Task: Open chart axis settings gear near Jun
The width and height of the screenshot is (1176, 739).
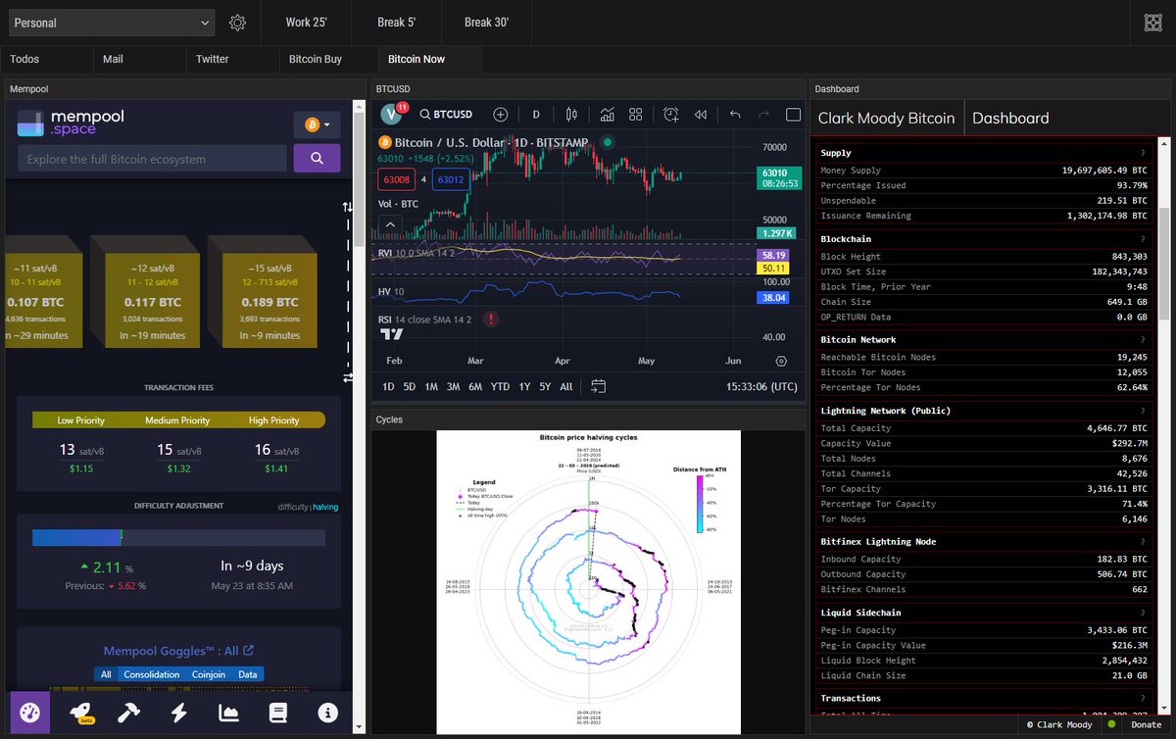Action: tap(781, 361)
